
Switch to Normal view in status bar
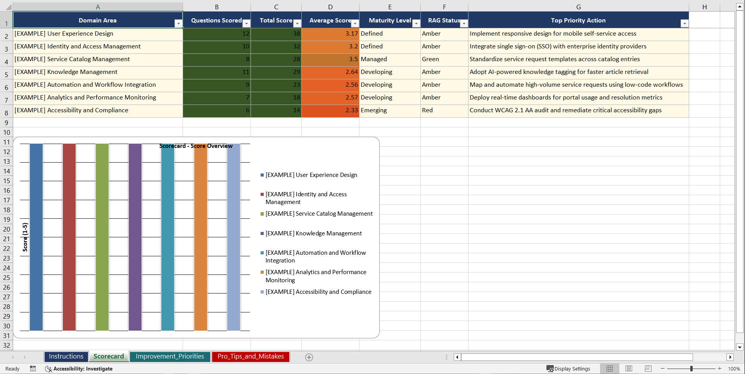click(609, 369)
